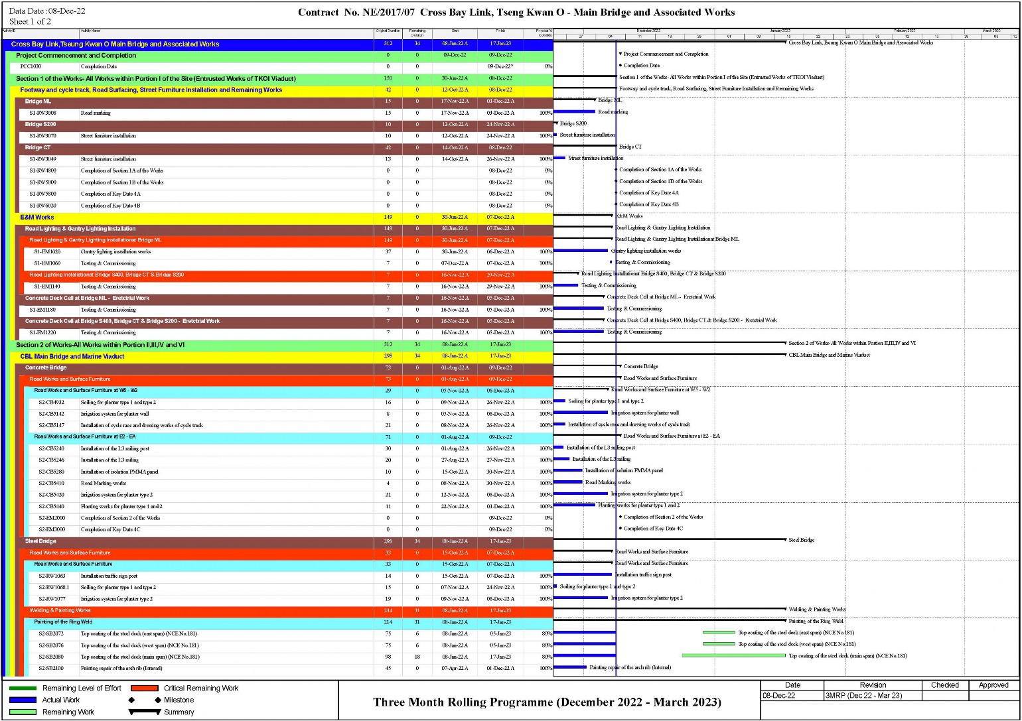Select the Section 1 of the Works WBS band
This screenshot has height=721, width=1022.
click(279, 78)
